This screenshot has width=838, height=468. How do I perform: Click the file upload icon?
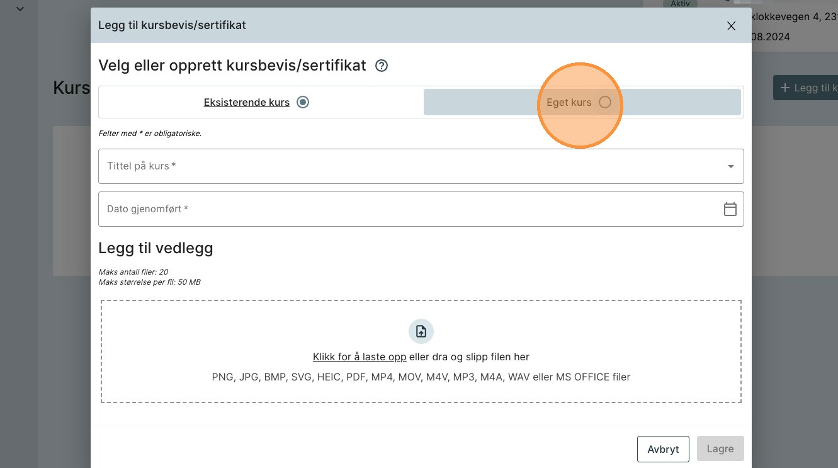coord(421,331)
